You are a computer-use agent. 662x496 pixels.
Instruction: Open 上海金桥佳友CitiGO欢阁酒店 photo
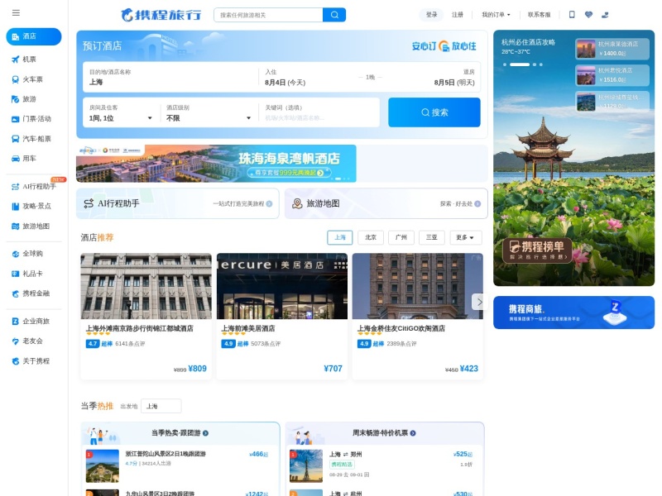tap(418, 286)
